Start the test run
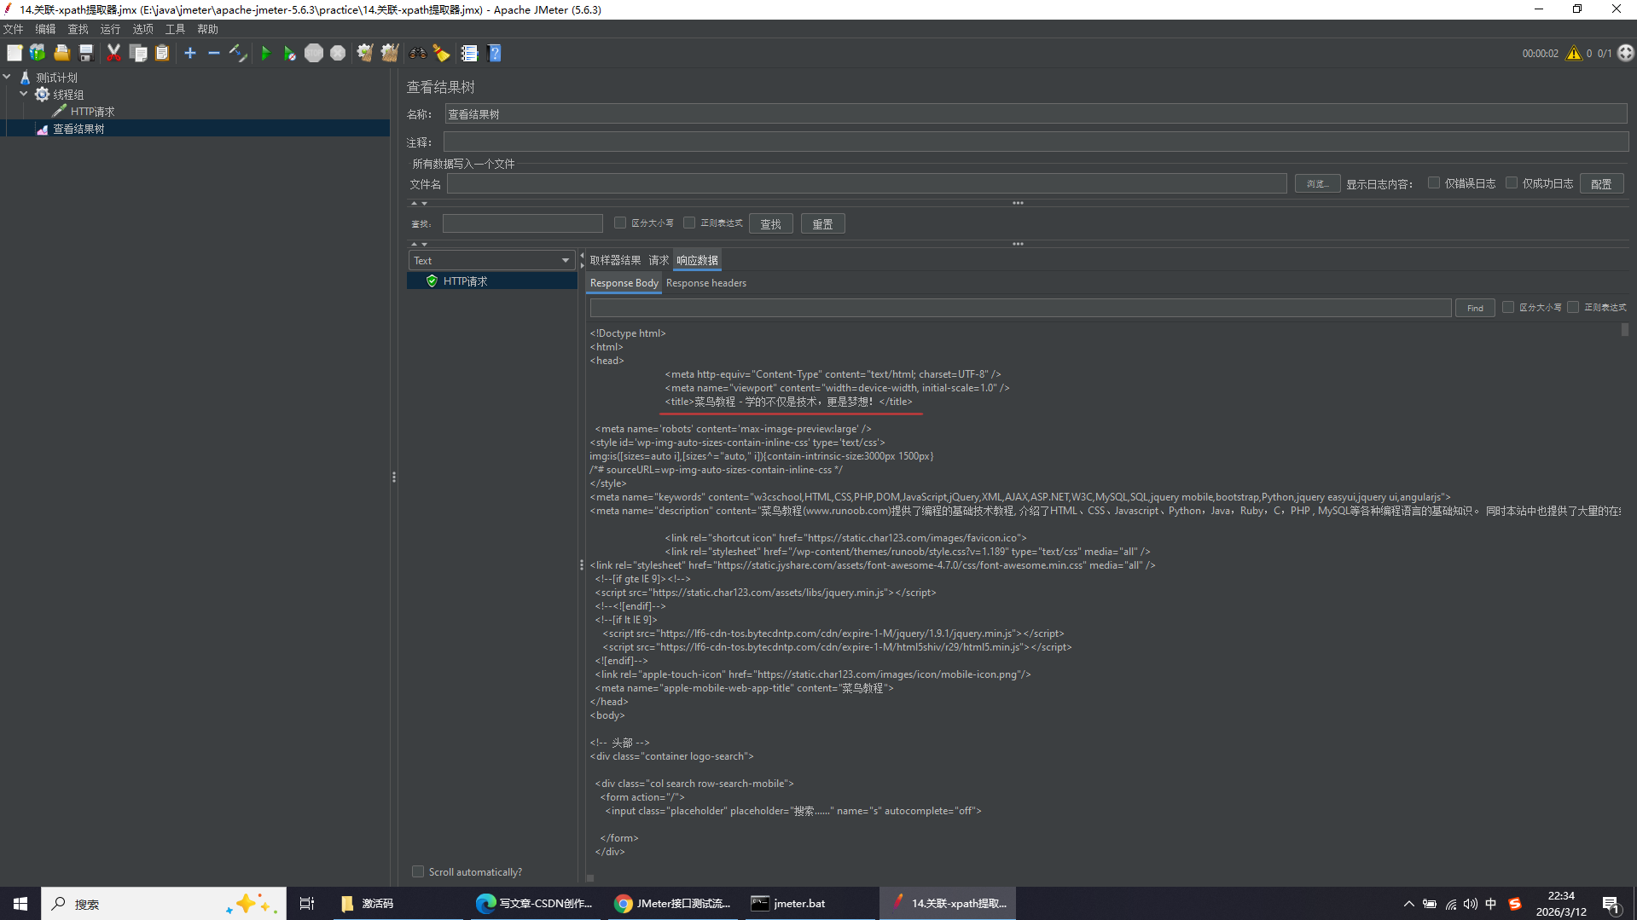Screen dimensions: 1637x920 pos(265,53)
